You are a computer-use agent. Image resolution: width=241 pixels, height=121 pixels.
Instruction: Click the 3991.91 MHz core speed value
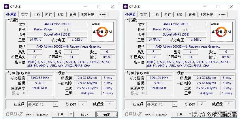(159, 78)
